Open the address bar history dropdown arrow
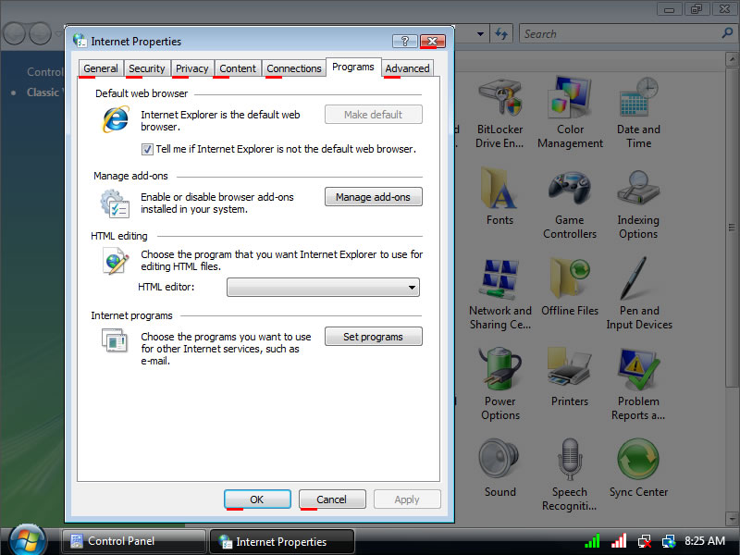The width and height of the screenshot is (740, 555). point(480,34)
